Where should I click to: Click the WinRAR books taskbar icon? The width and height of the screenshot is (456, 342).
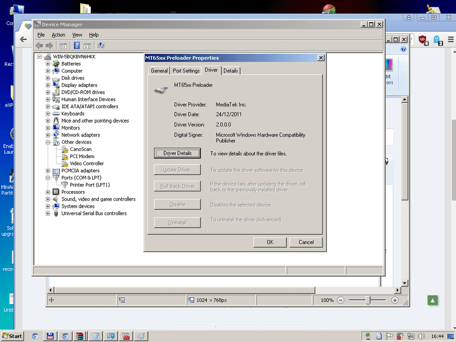[80, 336]
